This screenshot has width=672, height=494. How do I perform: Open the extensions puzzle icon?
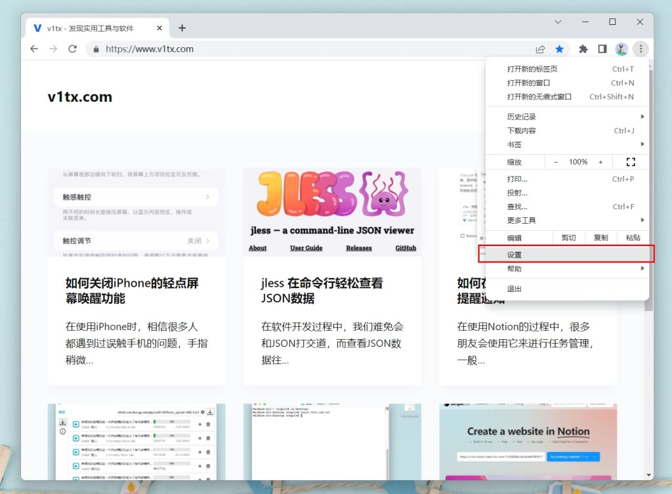point(583,49)
